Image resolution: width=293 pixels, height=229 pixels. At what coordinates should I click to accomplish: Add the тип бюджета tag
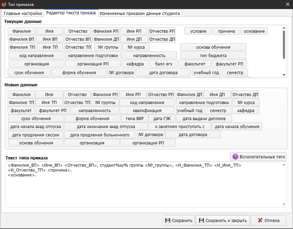[213, 56]
